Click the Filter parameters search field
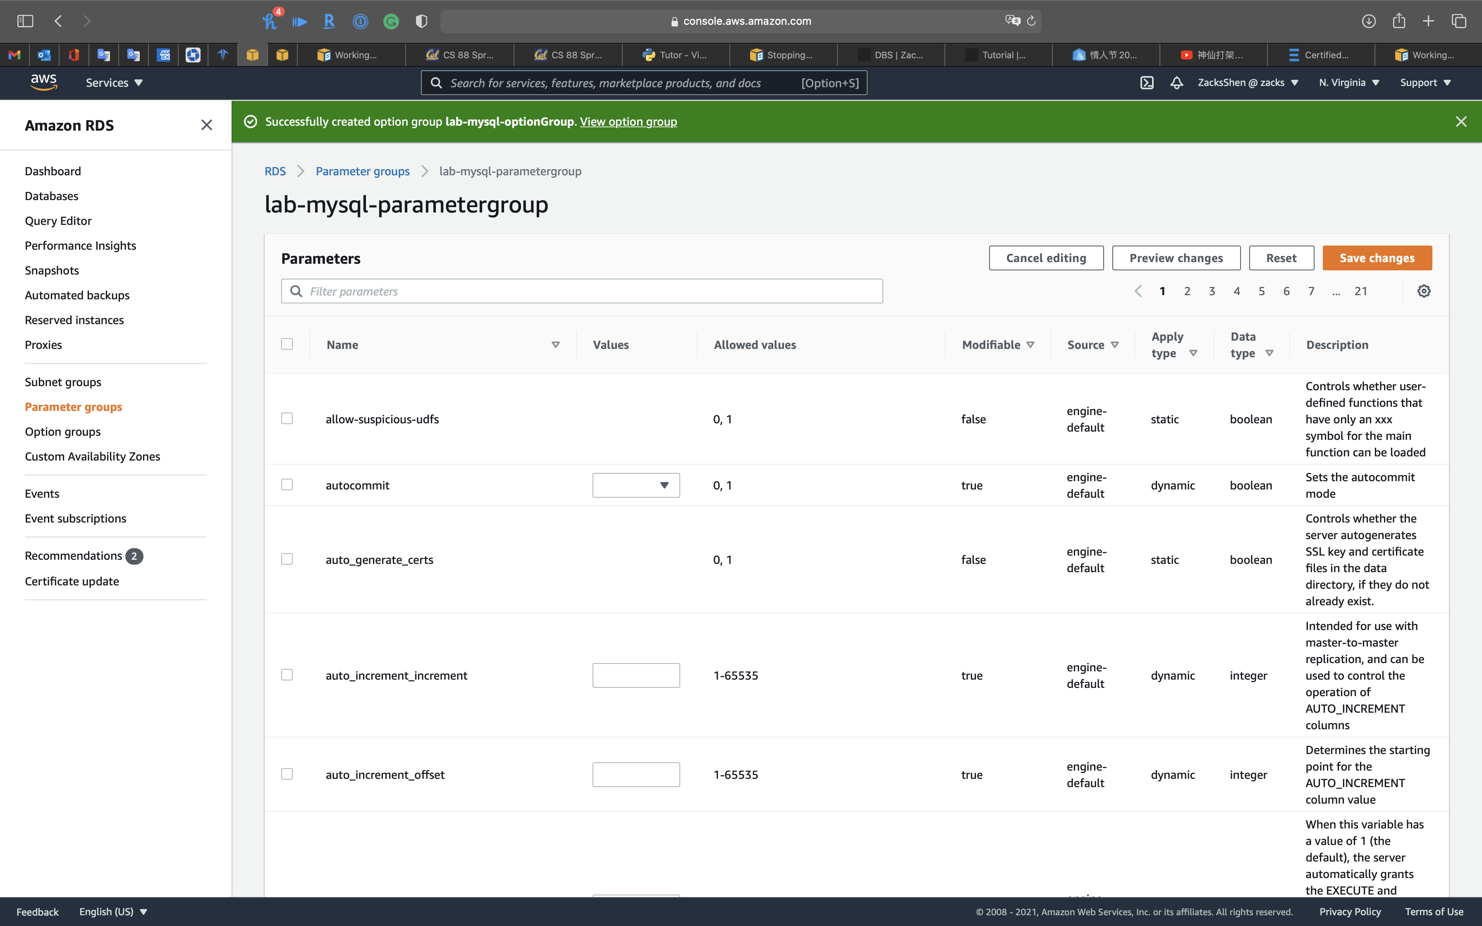This screenshot has width=1482, height=926. pos(582,291)
